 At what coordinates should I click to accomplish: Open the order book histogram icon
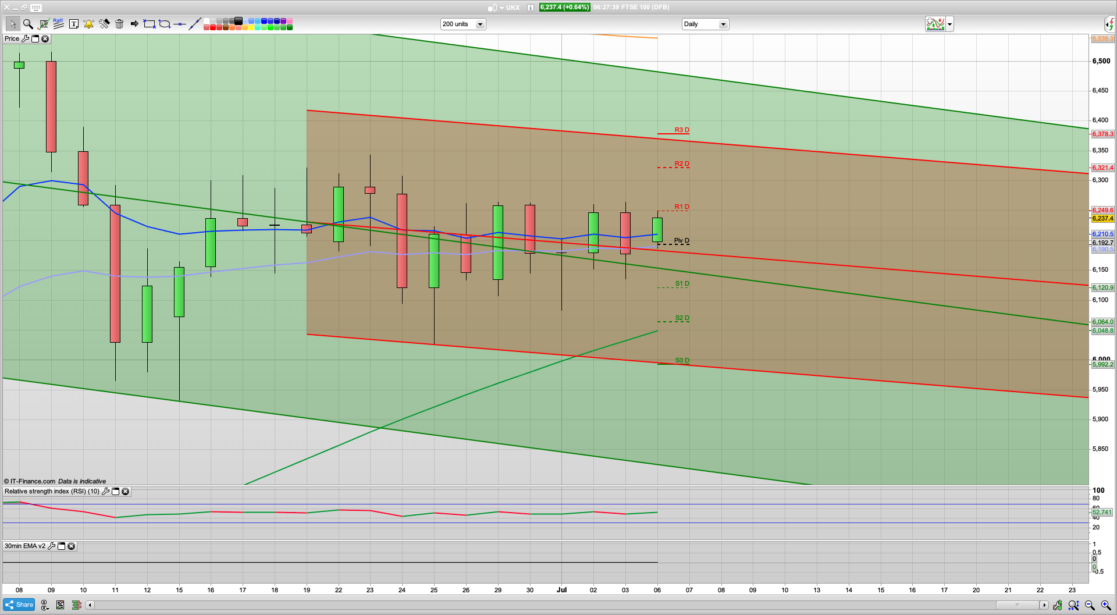[x=76, y=605]
